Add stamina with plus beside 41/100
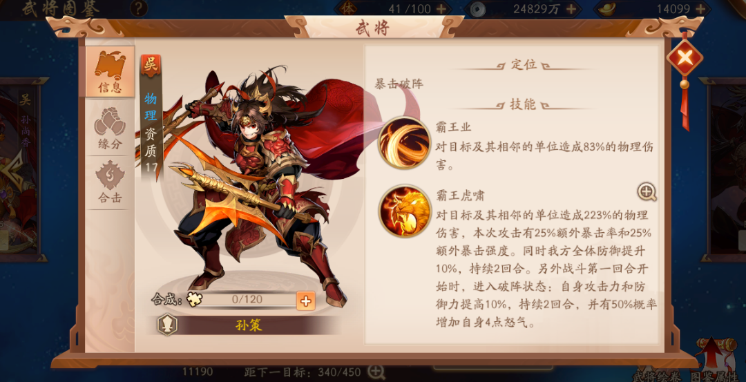746x382 pixels. [441, 8]
